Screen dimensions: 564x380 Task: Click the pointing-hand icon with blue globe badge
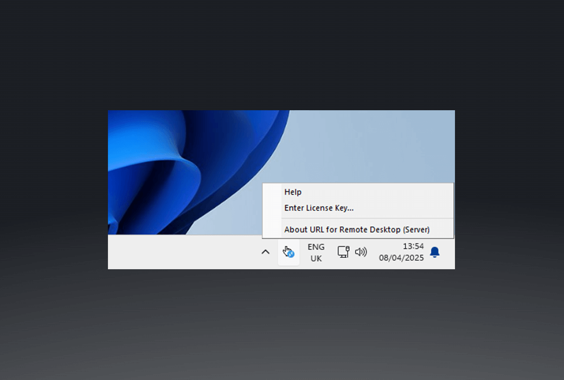click(x=288, y=252)
